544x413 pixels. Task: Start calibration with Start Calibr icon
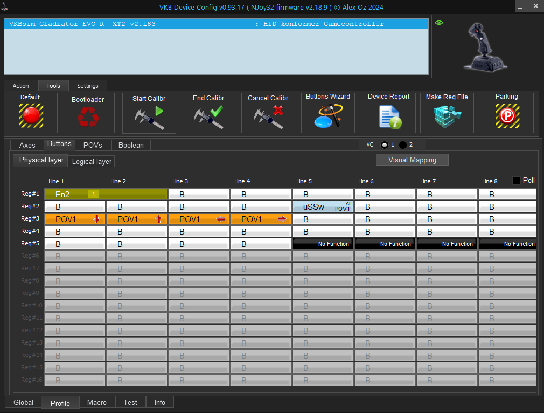click(x=149, y=118)
